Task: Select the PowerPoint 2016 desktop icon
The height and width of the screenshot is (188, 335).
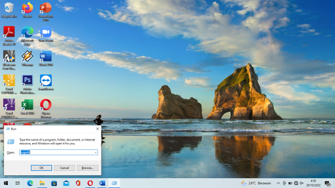Action: pos(46,11)
